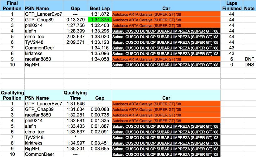Select qualifying gap cell 0:03.655
This screenshot has width=256, height=157.
tap(100, 149)
